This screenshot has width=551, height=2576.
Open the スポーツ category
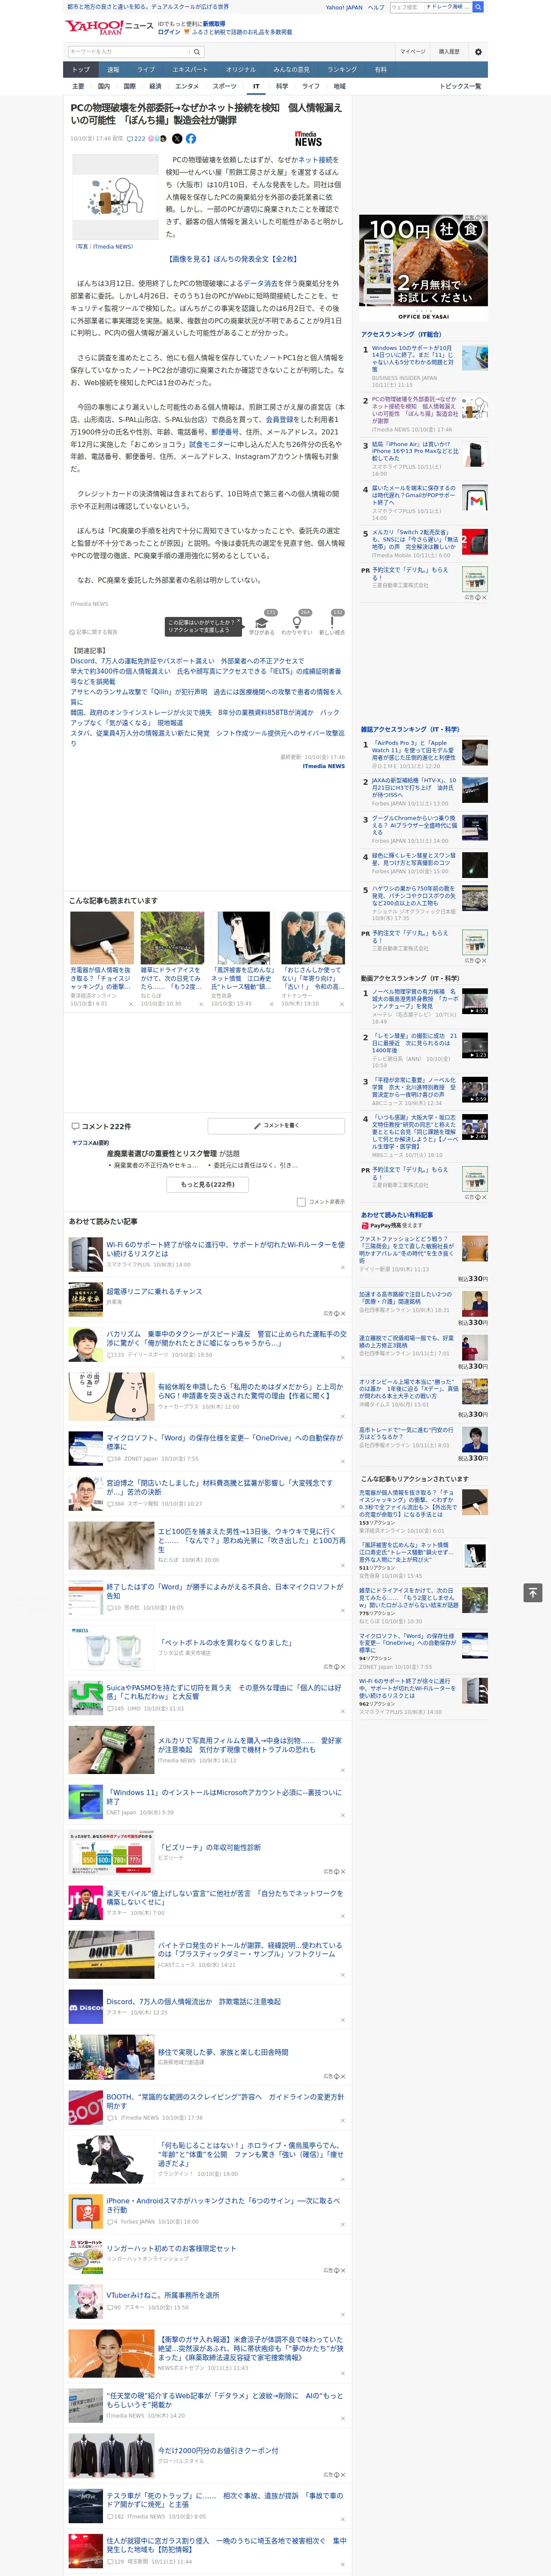point(225,86)
